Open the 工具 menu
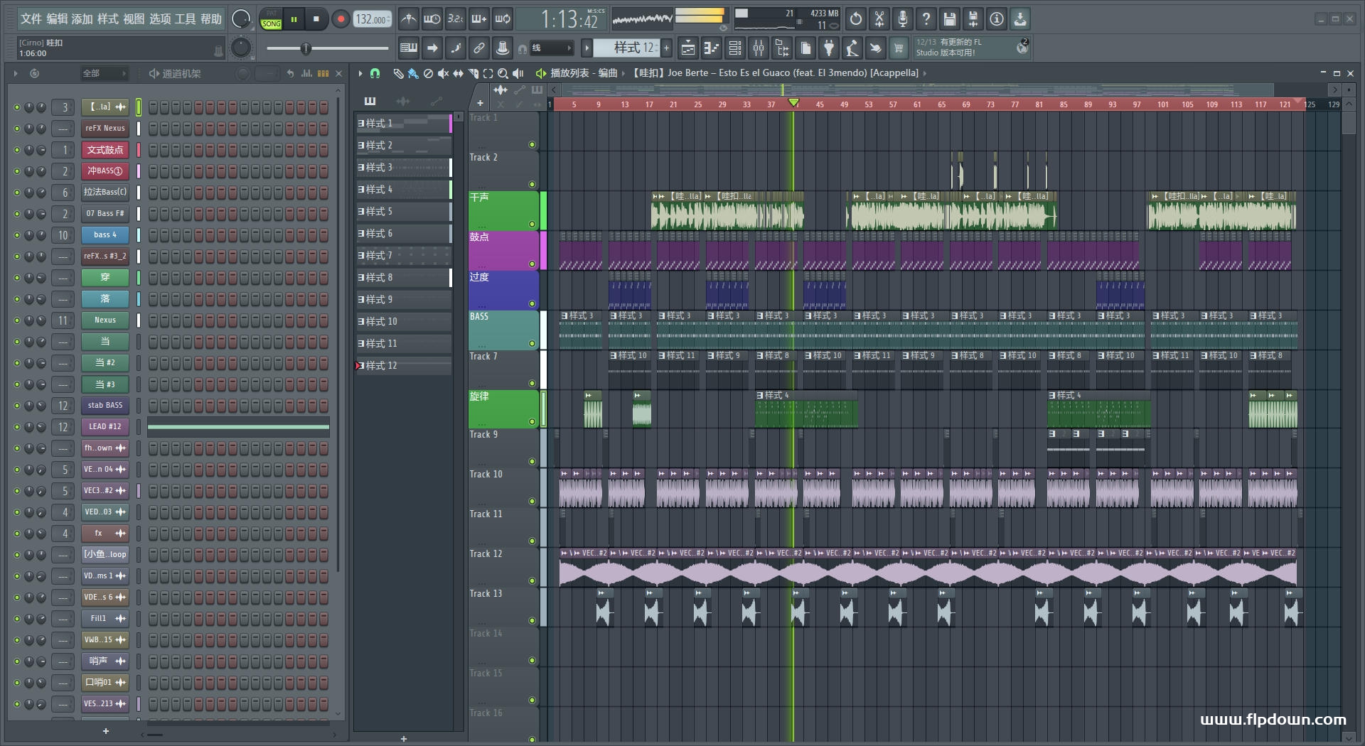This screenshot has width=1365, height=746. coord(185,19)
